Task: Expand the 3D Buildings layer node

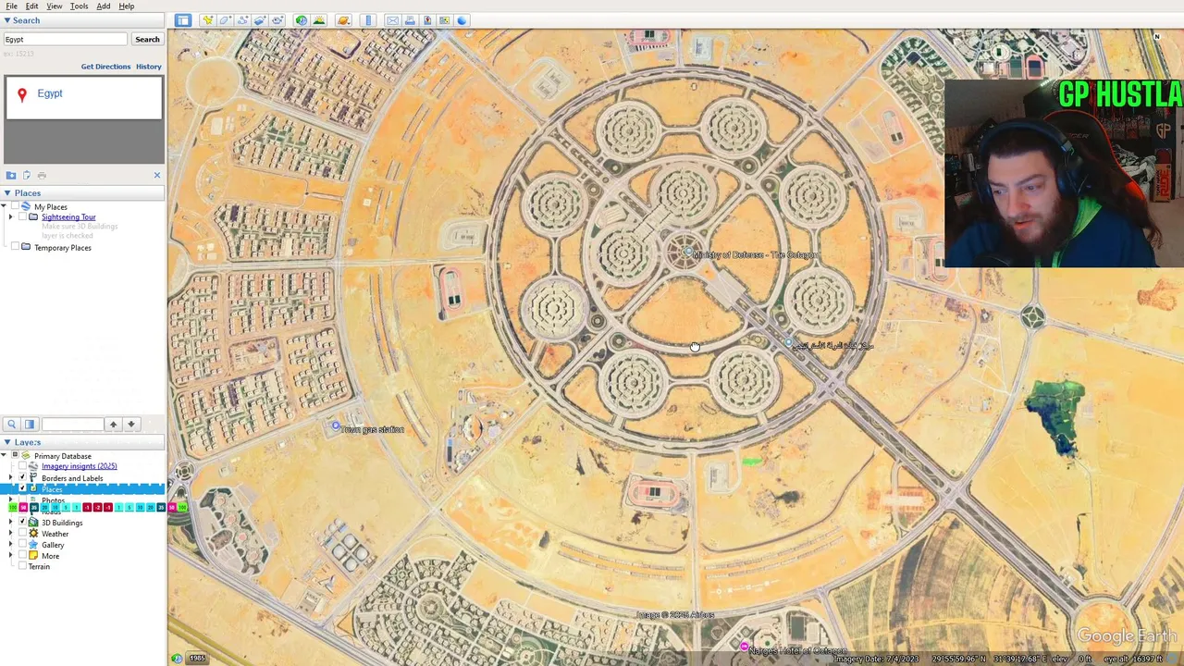Action: (x=11, y=523)
